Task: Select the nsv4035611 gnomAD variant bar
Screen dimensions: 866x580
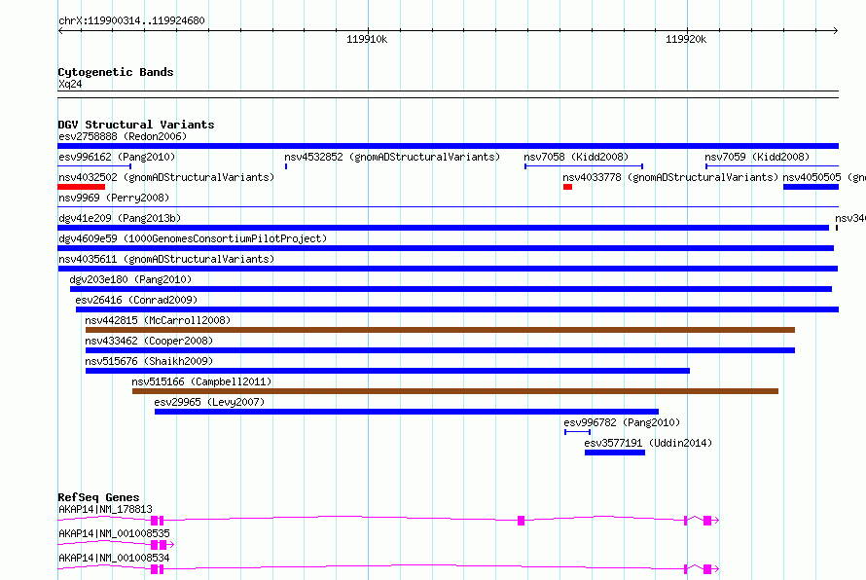Action: click(x=448, y=269)
